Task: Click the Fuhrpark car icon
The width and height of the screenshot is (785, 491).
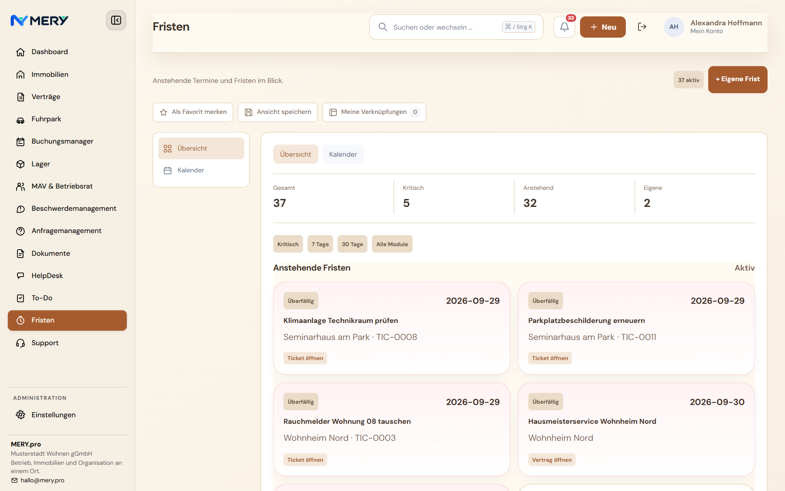Action: [20, 120]
